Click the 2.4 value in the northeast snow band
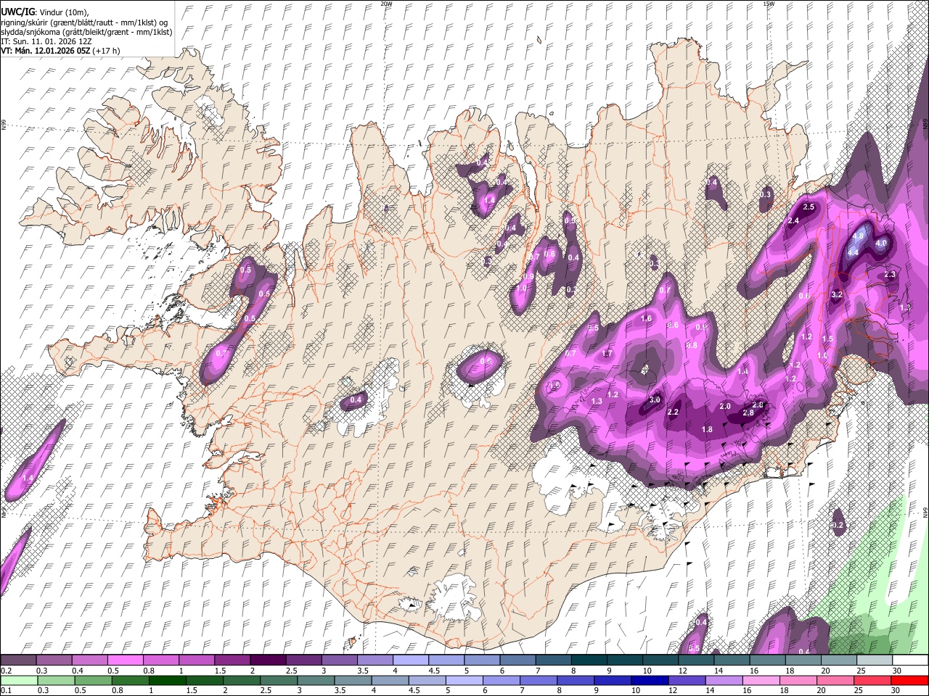The width and height of the screenshot is (929, 696). click(793, 220)
